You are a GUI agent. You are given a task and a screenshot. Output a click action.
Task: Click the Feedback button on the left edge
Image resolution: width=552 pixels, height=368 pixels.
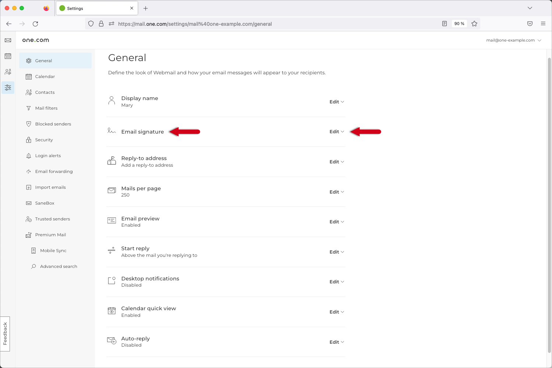(x=5, y=333)
